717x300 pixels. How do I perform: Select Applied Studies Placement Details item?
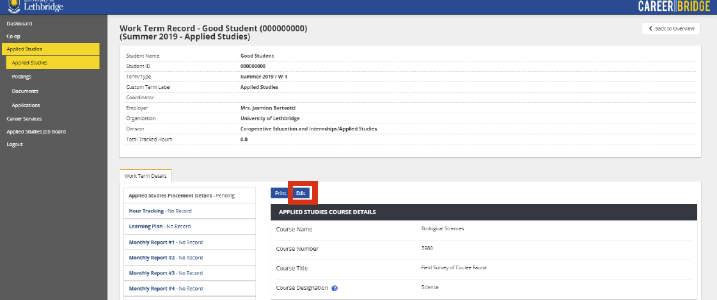(190, 196)
